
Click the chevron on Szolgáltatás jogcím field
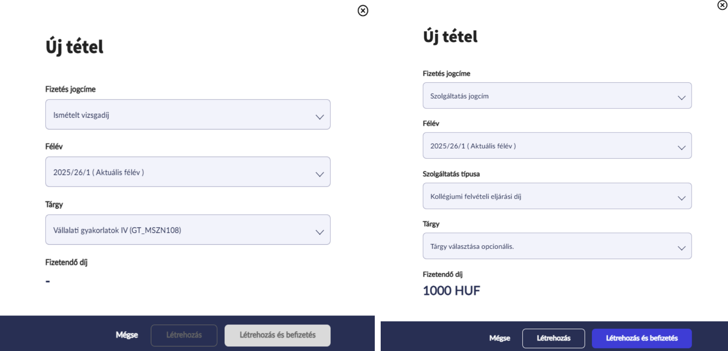click(x=681, y=97)
